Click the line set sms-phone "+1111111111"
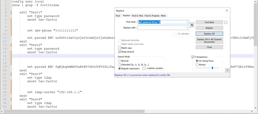This screenshot has width=258, height=114. [x=53, y=31]
